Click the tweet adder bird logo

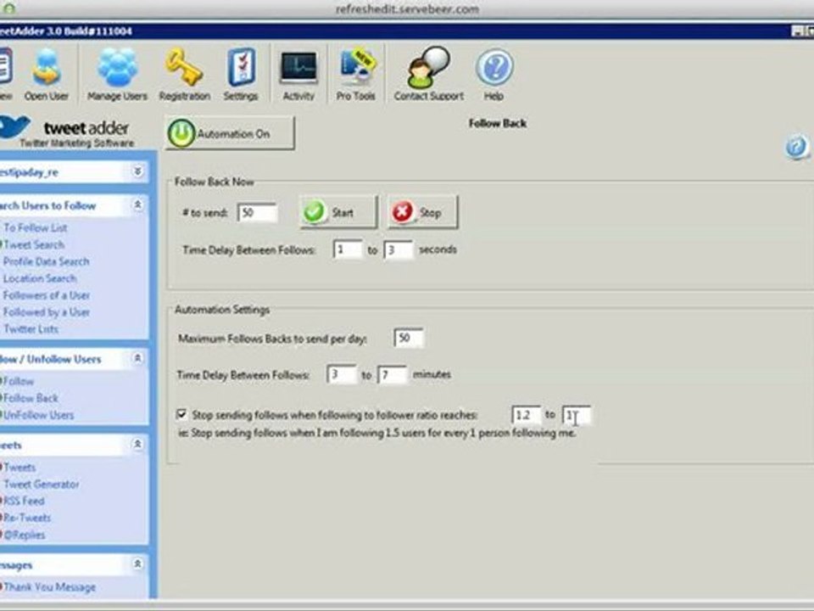point(14,127)
